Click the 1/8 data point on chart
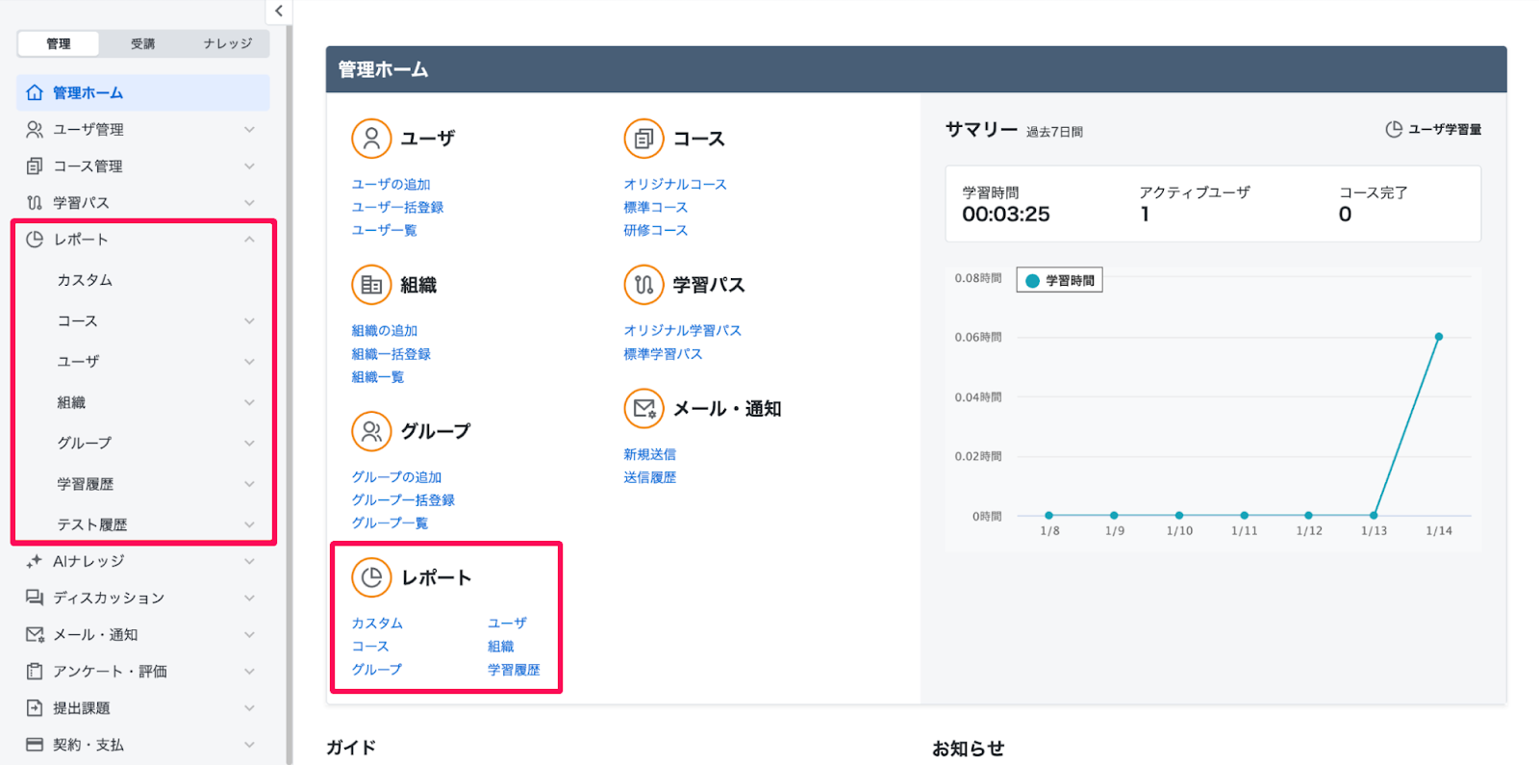This screenshot has height=765, width=1539. [1048, 516]
